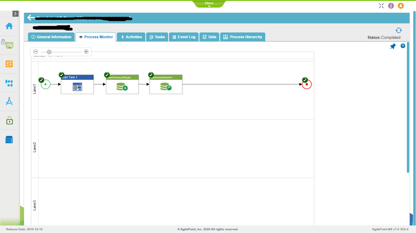The image size is (416, 233).
Task: Click the drafting compass sidebar icon
Action: coord(9,102)
